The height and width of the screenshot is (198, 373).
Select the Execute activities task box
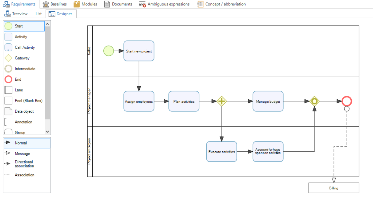221,152
